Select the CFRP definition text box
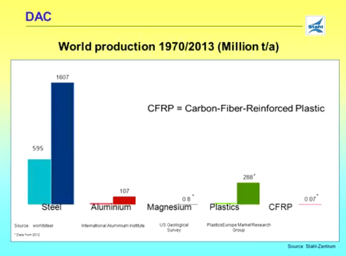 click(x=233, y=108)
